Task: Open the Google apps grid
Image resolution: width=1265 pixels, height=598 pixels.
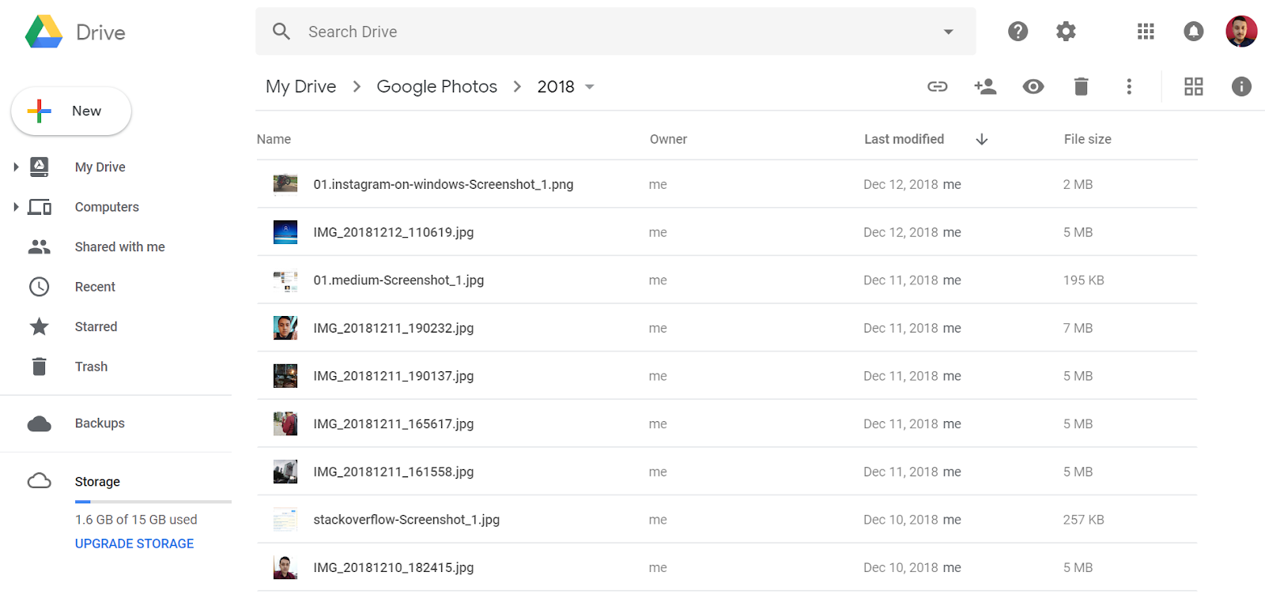Action: (1146, 32)
